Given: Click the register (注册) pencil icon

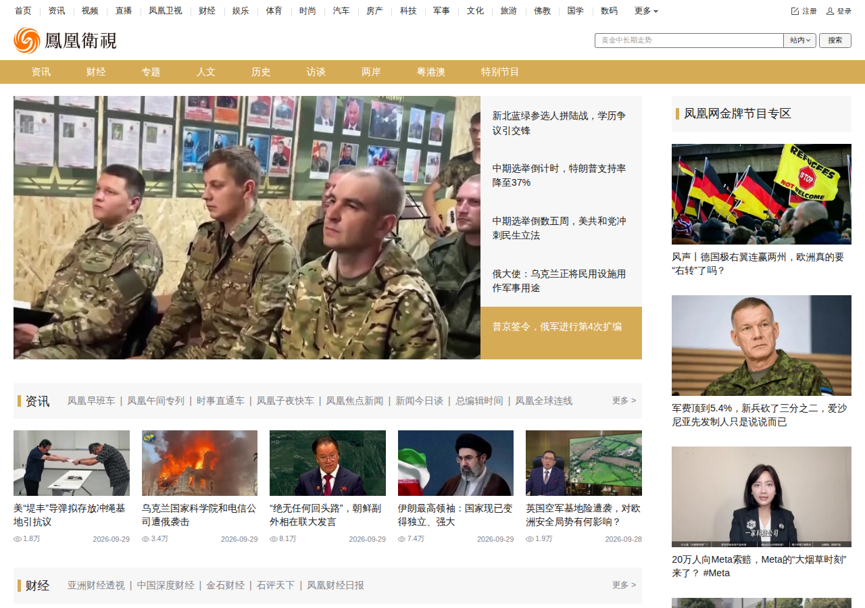Looking at the screenshot, I should (795, 11).
